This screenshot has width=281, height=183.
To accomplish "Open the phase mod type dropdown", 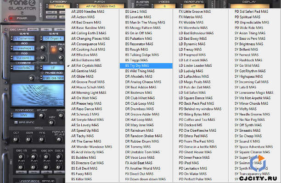I will click(53, 78).
